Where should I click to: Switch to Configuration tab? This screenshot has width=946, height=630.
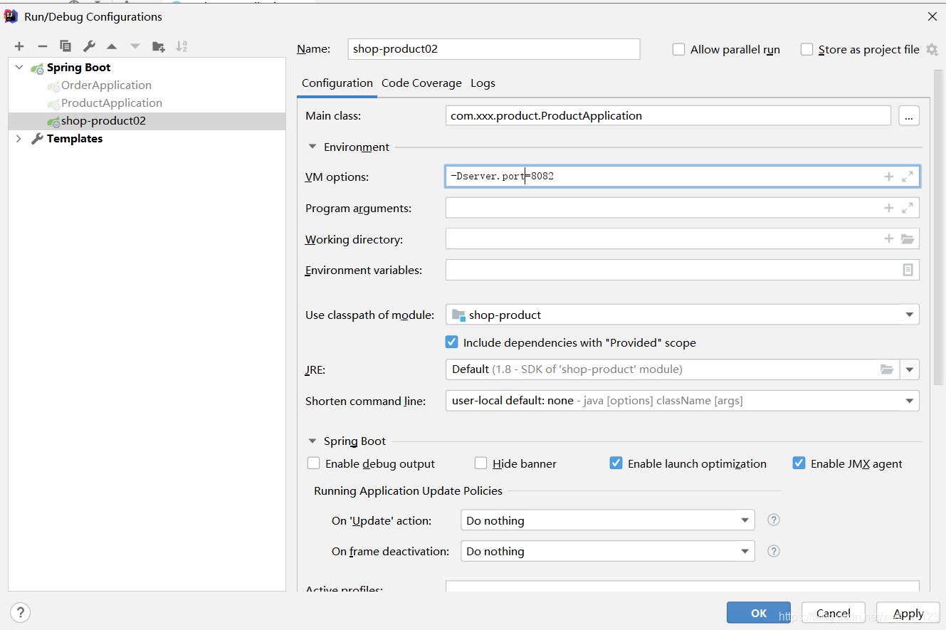point(337,83)
